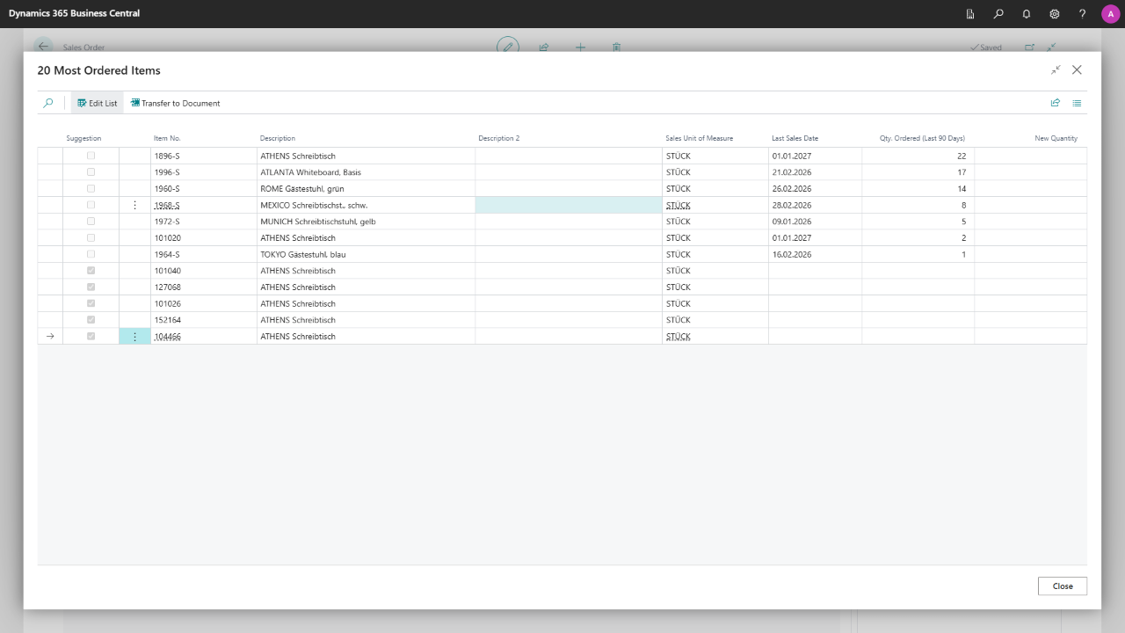Click quantity ordered value 22
Screen dimensions: 1125x633
click(962, 156)
